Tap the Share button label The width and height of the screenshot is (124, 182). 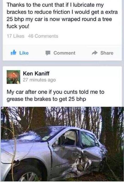(107, 53)
